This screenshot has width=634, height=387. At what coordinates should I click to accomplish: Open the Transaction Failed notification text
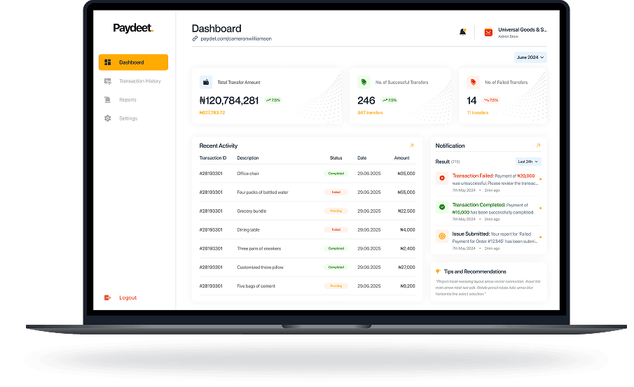(495, 179)
